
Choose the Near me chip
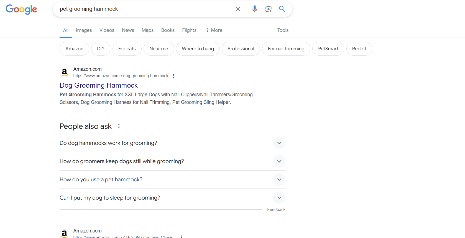[159, 49]
